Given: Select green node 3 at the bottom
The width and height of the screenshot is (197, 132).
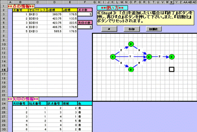Looking at the screenshot, I should click(x=131, y=69).
